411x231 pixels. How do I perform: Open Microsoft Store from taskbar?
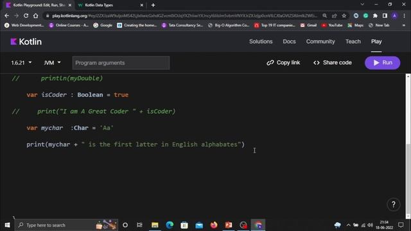tap(184, 225)
